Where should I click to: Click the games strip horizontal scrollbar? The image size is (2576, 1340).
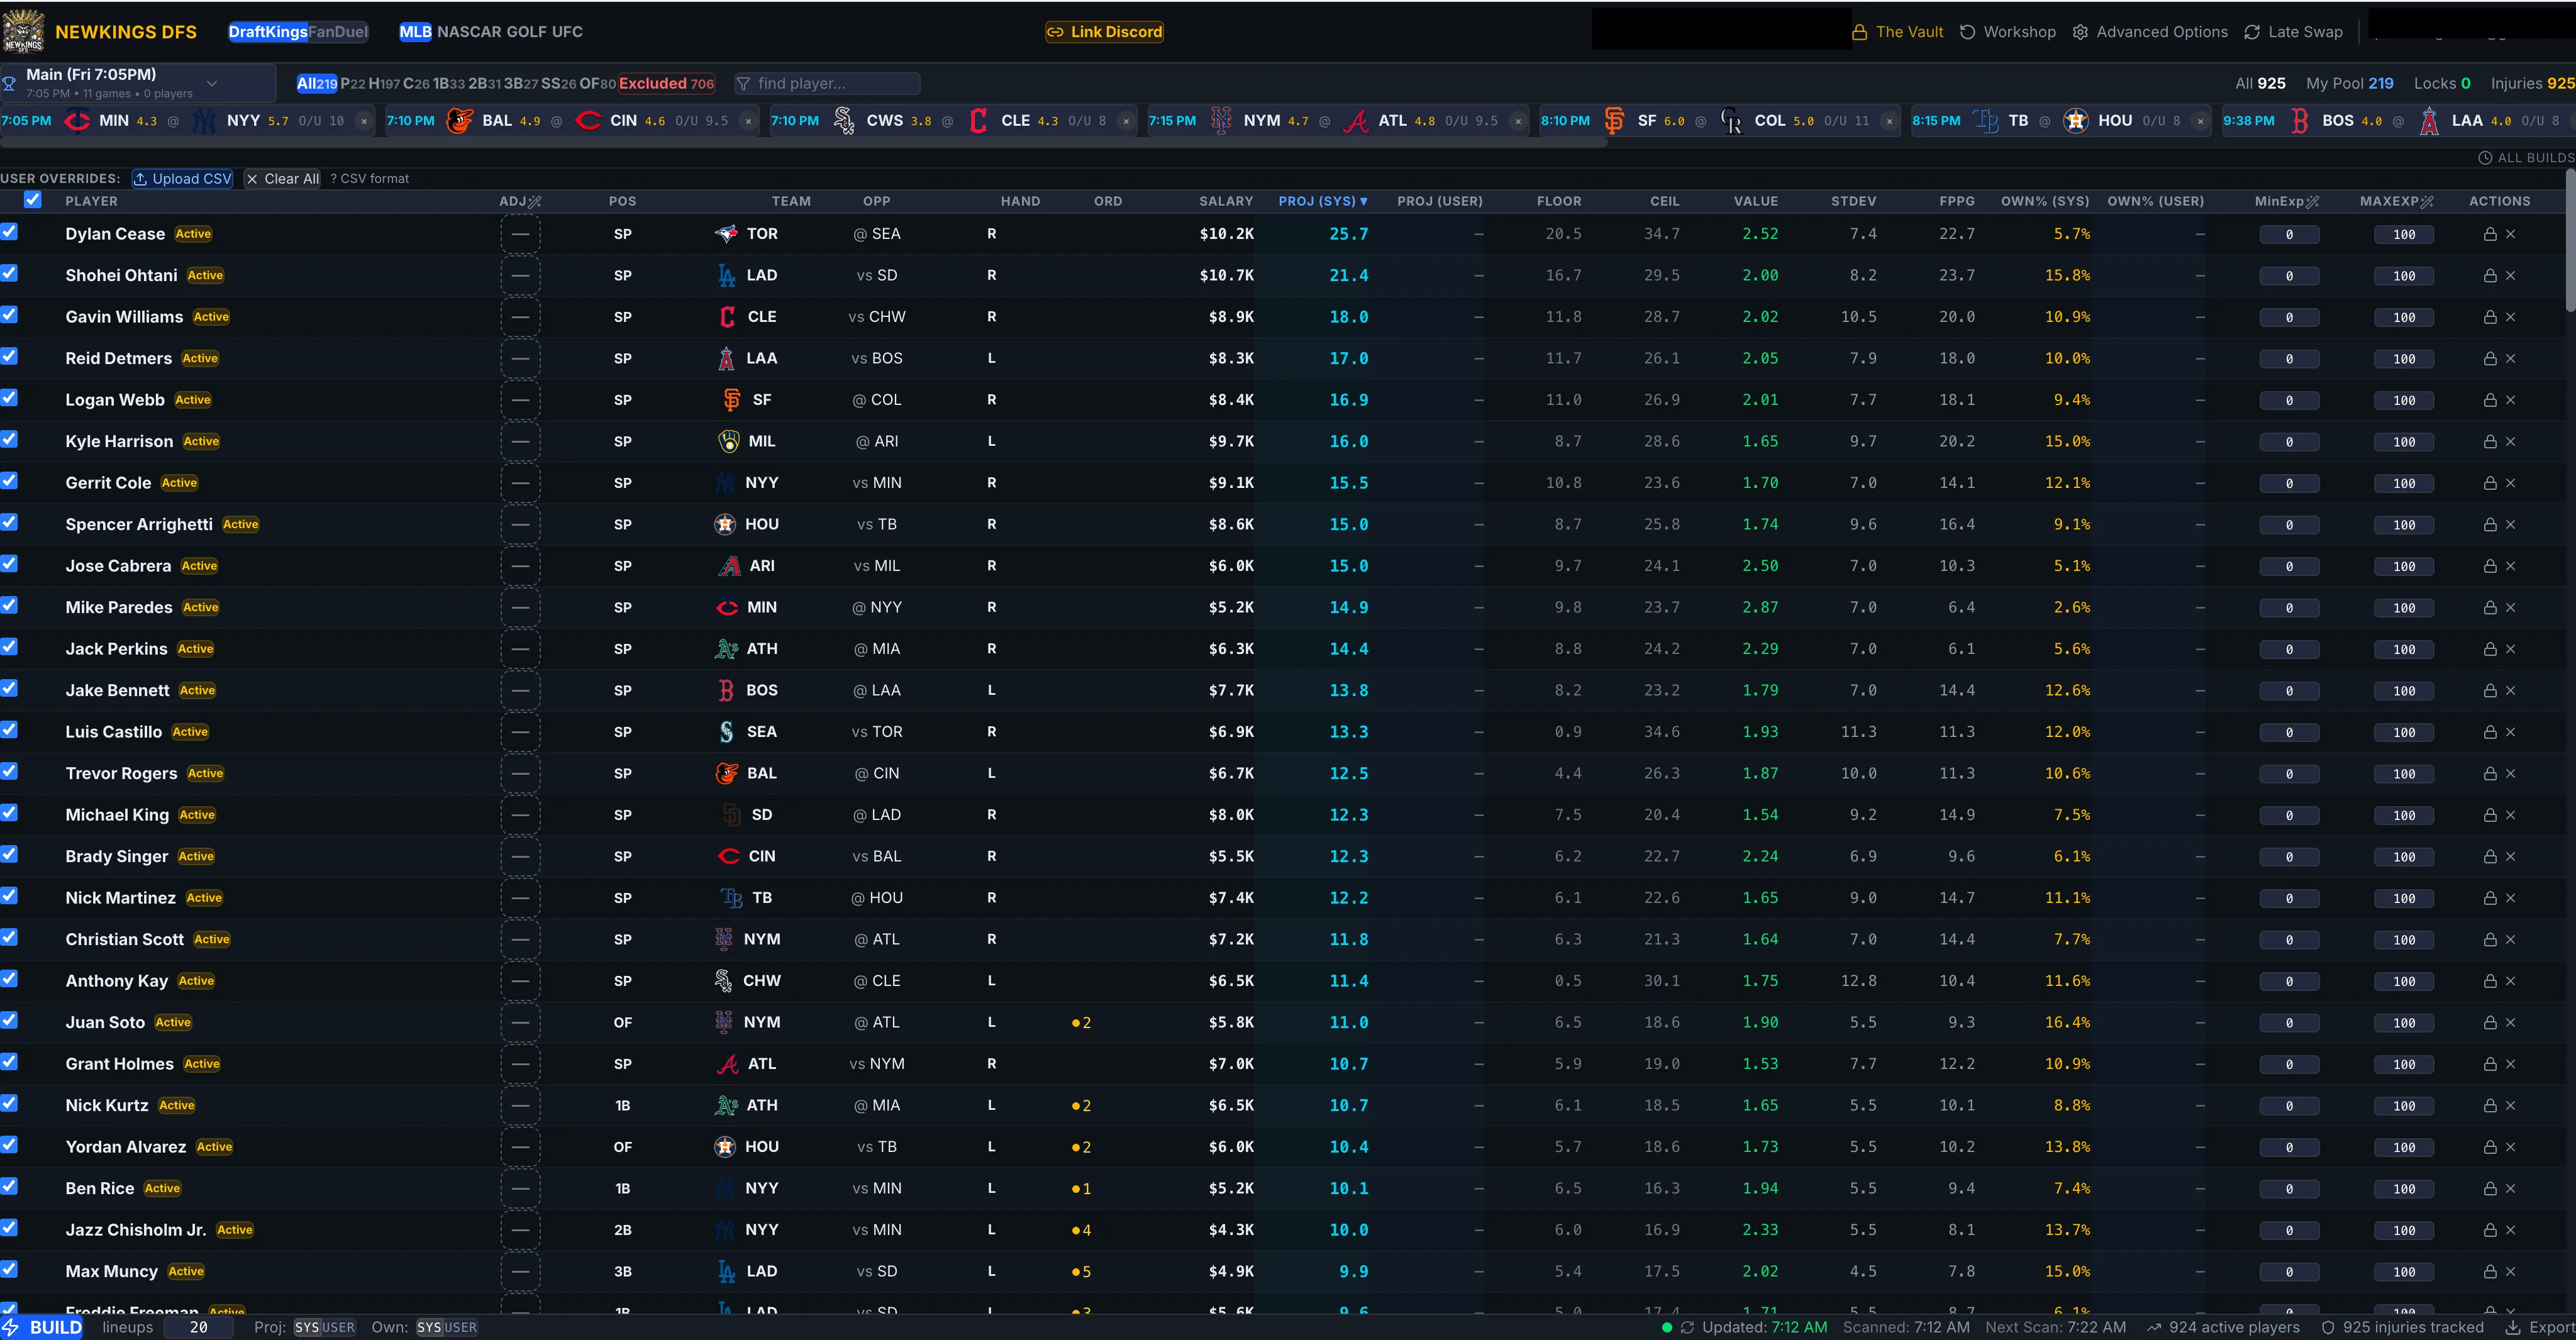pos(803,142)
